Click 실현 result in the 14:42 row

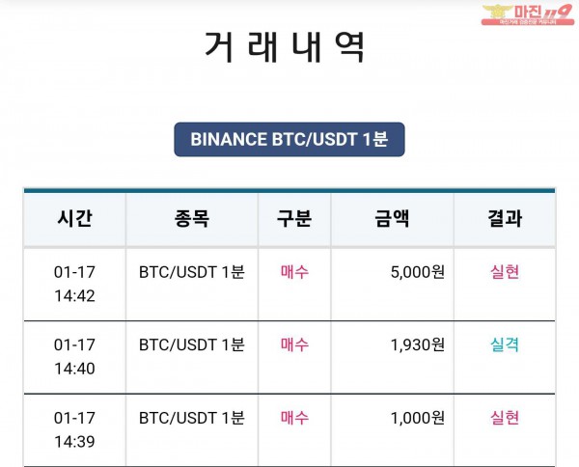pyautogui.click(x=505, y=272)
